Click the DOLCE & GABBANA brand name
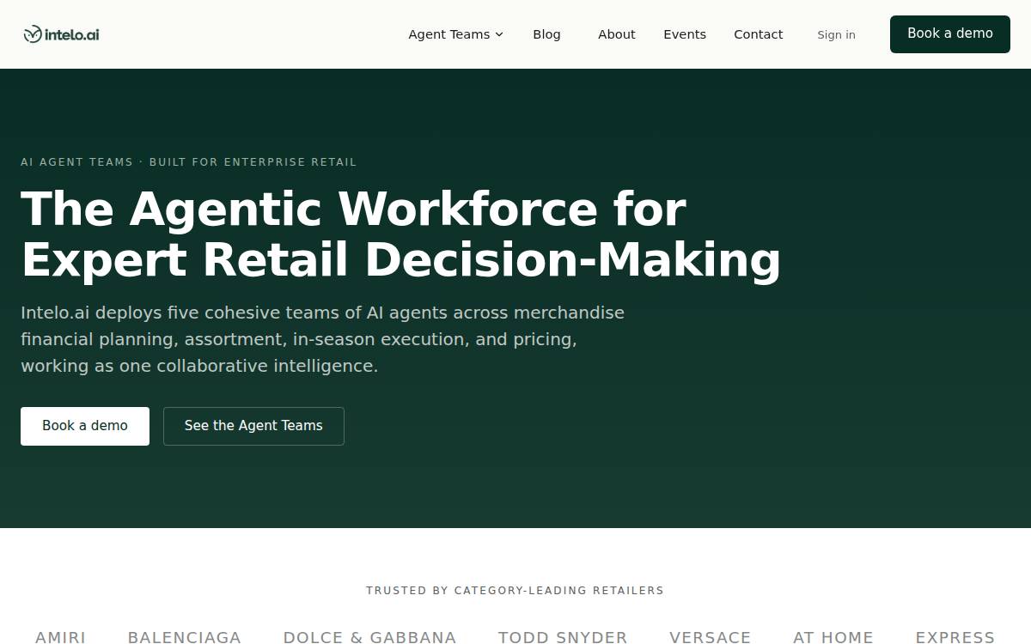Viewport: 1031px width, 644px height. [369, 637]
